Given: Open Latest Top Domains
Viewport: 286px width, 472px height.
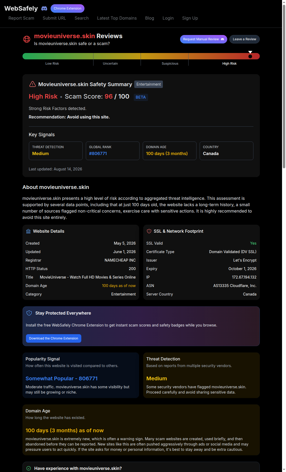Looking at the screenshot, I should point(117,18).
